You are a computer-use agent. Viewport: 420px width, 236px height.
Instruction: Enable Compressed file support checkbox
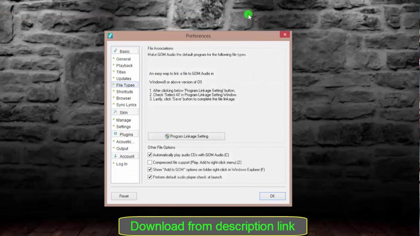(x=150, y=162)
